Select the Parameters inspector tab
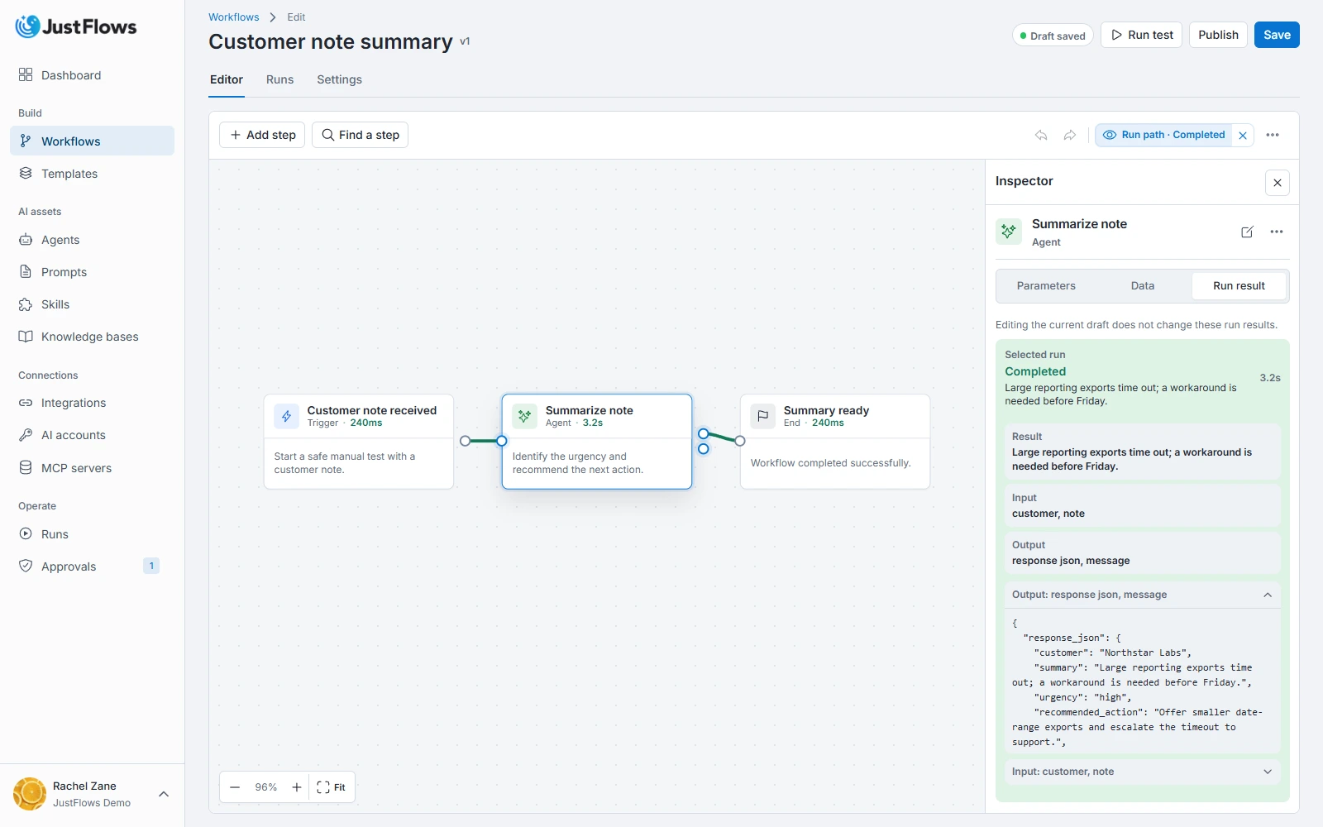The height and width of the screenshot is (827, 1323). tap(1046, 286)
